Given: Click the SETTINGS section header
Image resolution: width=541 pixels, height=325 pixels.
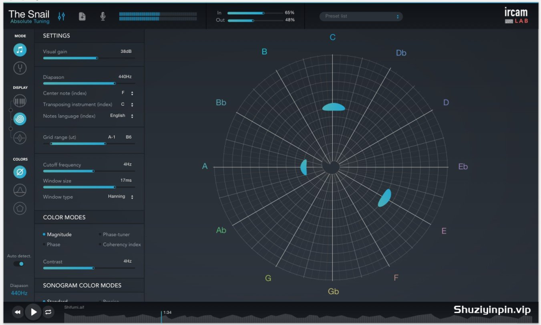Looking at the screenshot, I should click(57, 35).
